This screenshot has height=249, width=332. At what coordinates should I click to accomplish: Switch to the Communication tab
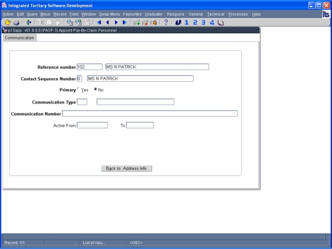(x=19, y=38)
